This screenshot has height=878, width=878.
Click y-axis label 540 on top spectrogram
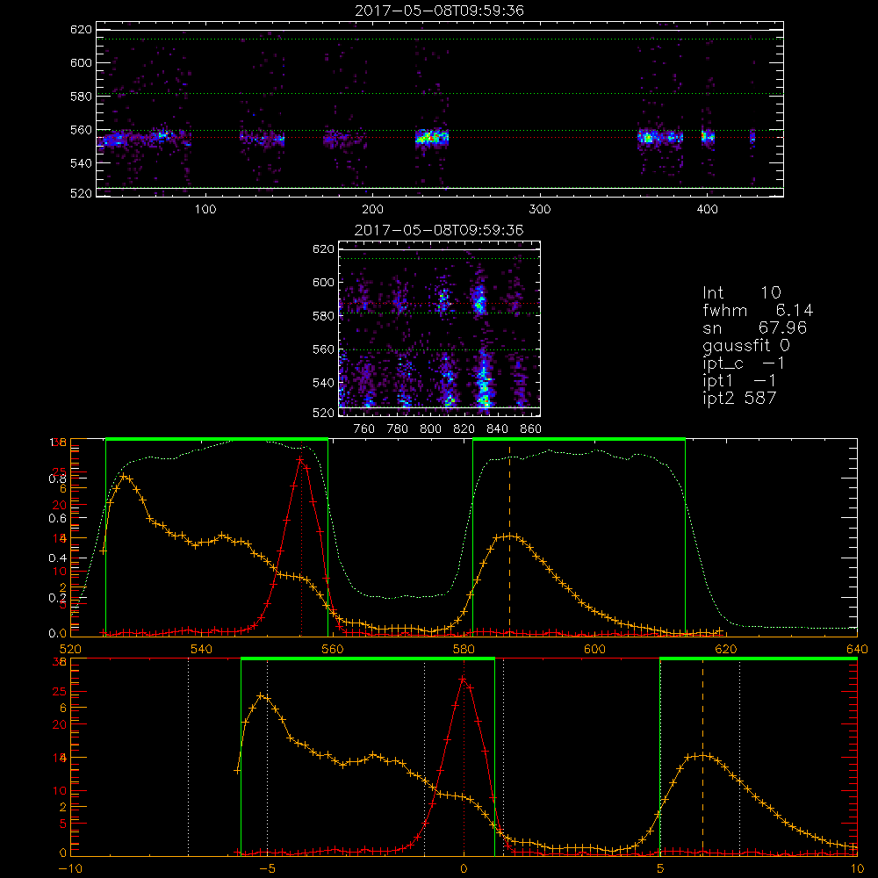(81, 163)
